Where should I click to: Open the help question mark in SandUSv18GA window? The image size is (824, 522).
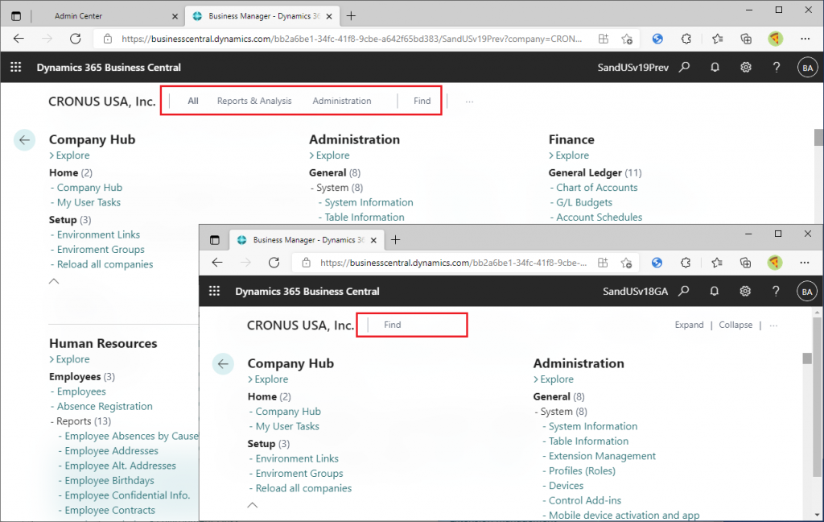click(x=776, y=291)
